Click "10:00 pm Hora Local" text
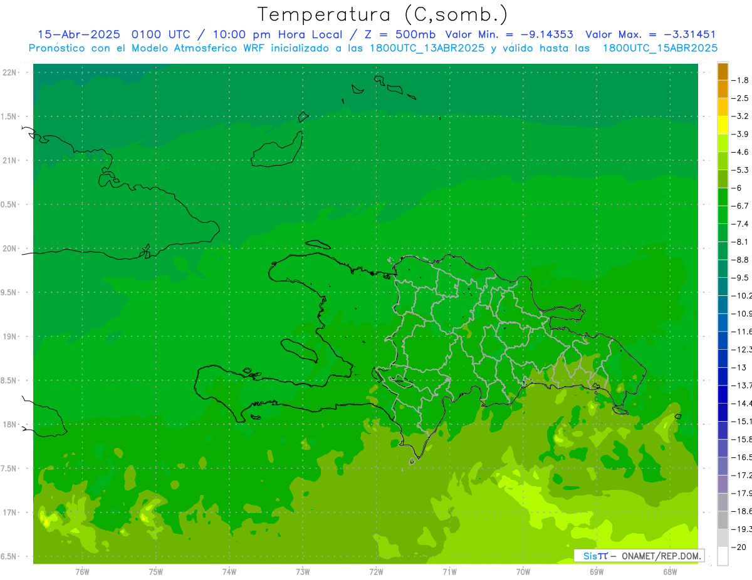The height and width of the screenshot is (580, 752). click(277, 34)
